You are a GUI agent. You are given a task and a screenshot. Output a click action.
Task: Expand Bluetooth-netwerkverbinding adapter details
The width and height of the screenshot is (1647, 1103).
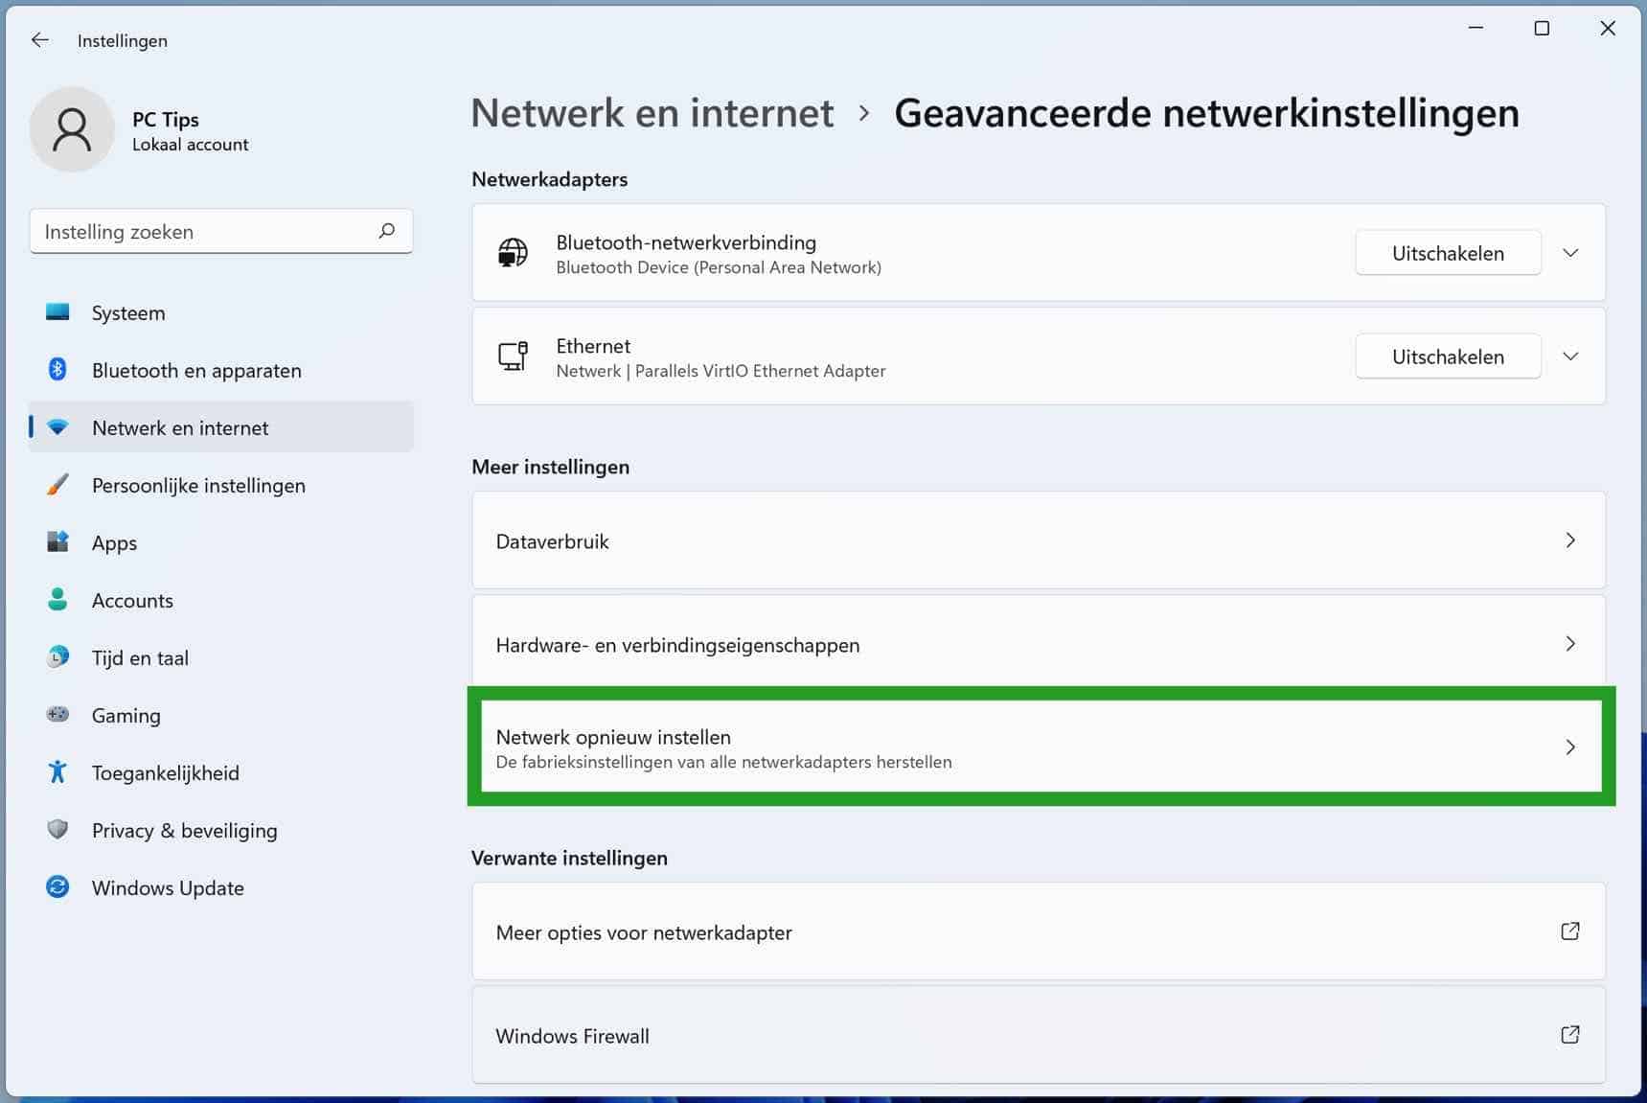pyautogui.click(x=1570, y=253)
